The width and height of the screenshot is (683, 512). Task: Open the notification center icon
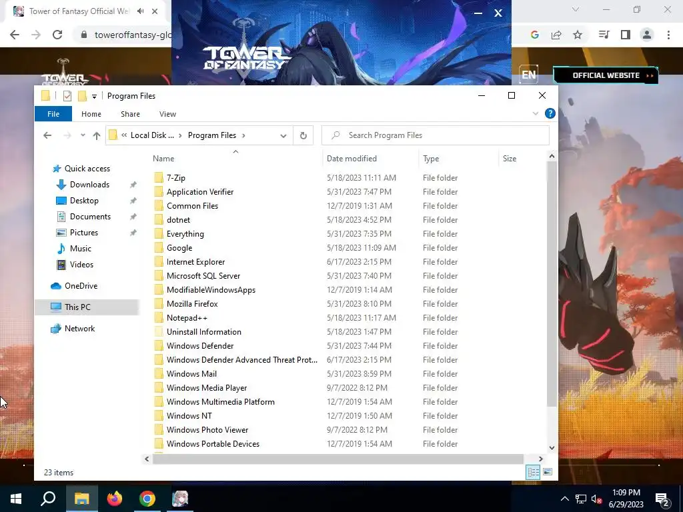tap(662, 499)
